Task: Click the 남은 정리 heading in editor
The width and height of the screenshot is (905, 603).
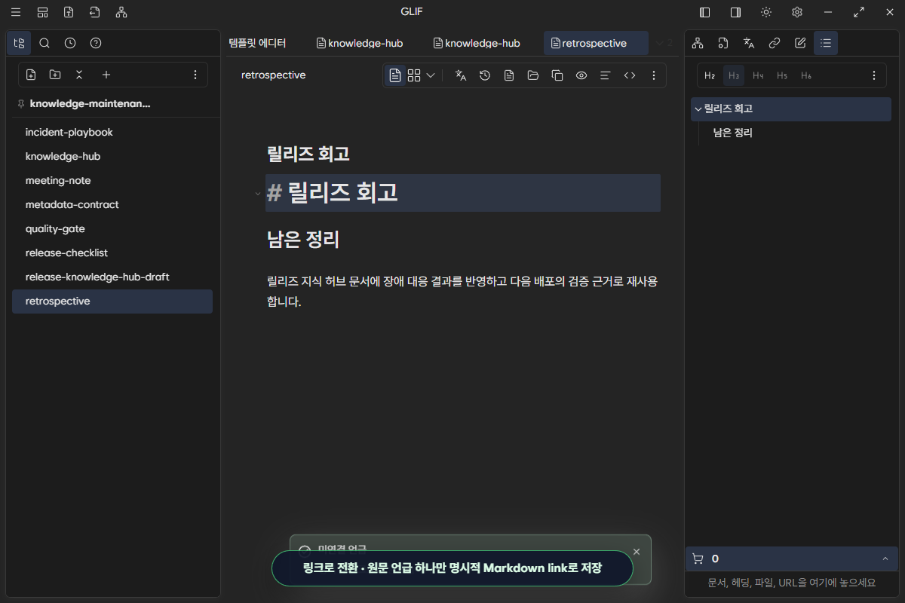Action: (303, 240)
